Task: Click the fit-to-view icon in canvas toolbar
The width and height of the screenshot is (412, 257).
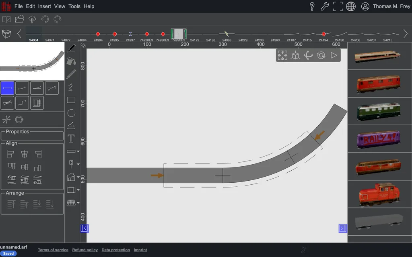Action: (282, 55)
